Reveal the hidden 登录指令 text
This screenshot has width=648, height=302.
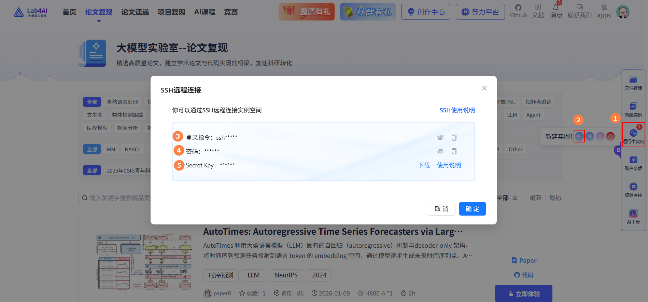pyautogui.click(x=440, y=138)
